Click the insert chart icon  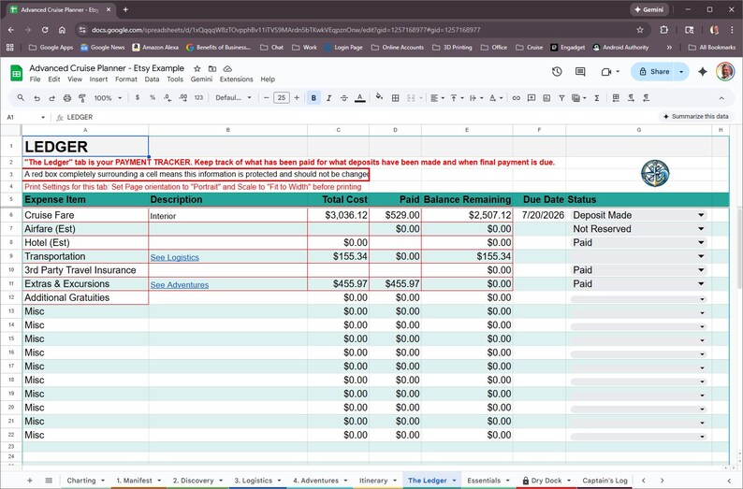click(x=546, y=98)
